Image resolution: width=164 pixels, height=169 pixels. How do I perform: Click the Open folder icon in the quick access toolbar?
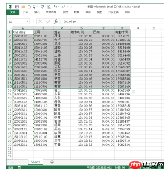tap(23, 7)
